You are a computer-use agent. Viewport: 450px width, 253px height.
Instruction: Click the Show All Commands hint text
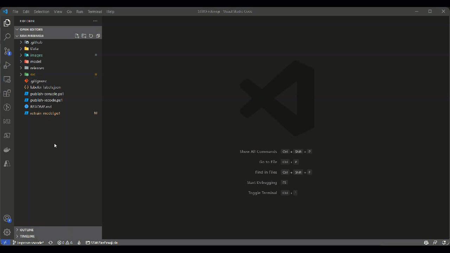(x=258, y=151)
